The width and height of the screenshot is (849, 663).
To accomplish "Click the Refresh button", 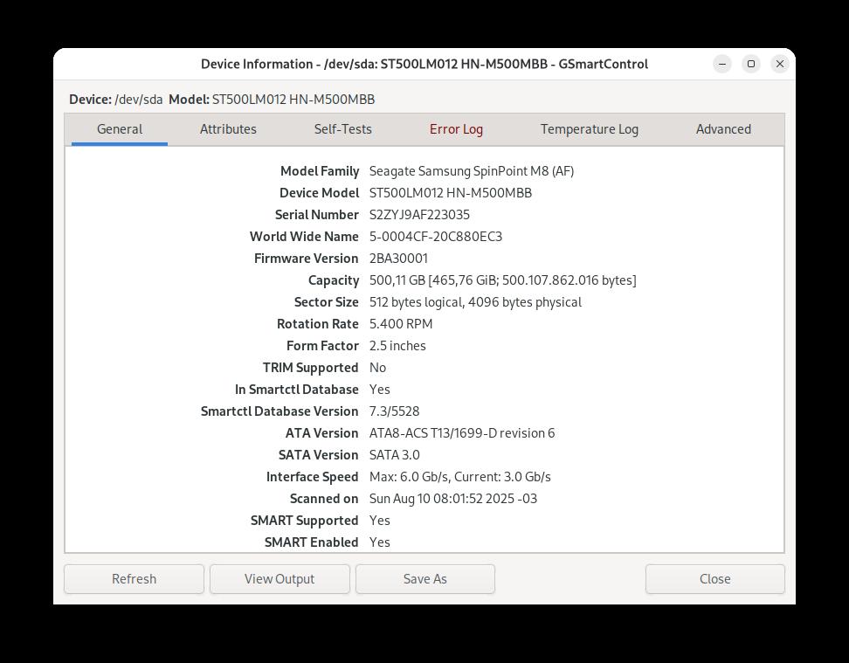I will (134, 579).
